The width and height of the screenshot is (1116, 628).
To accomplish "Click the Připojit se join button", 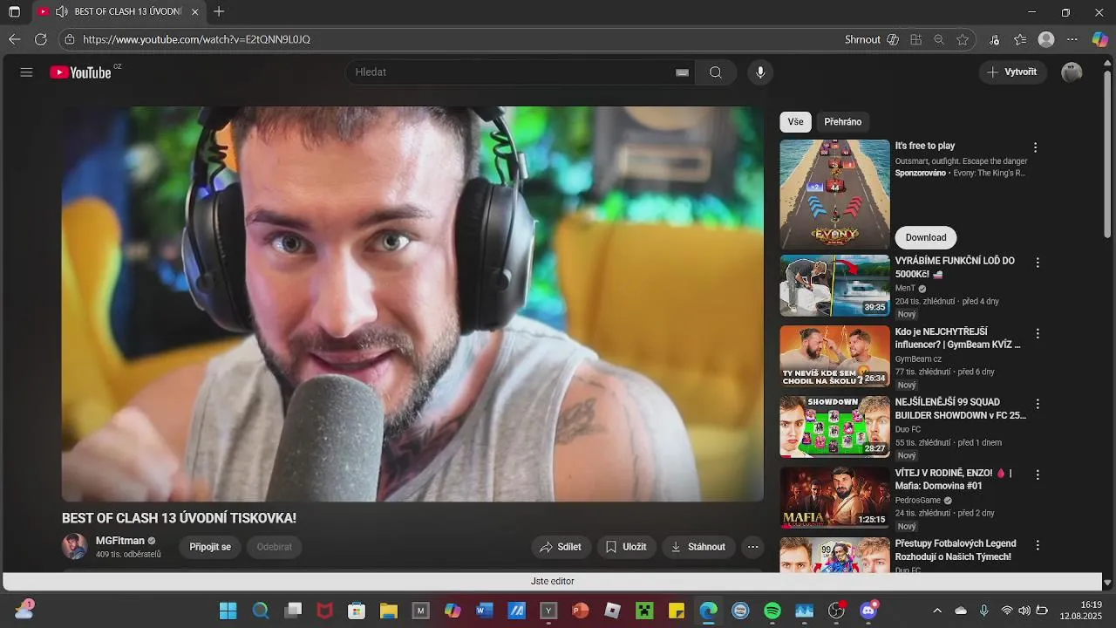I will [x=210, y=547].
